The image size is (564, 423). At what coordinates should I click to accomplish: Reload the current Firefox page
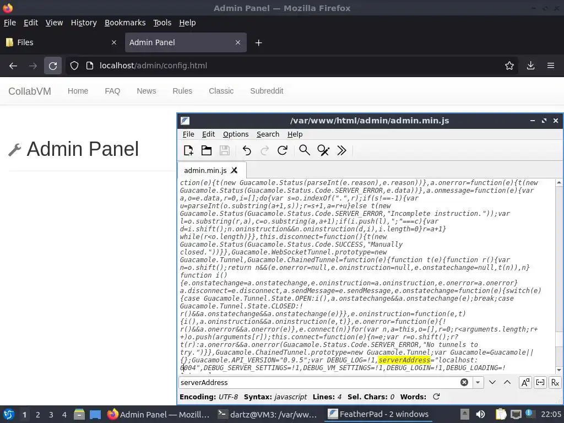click(53, 66)
